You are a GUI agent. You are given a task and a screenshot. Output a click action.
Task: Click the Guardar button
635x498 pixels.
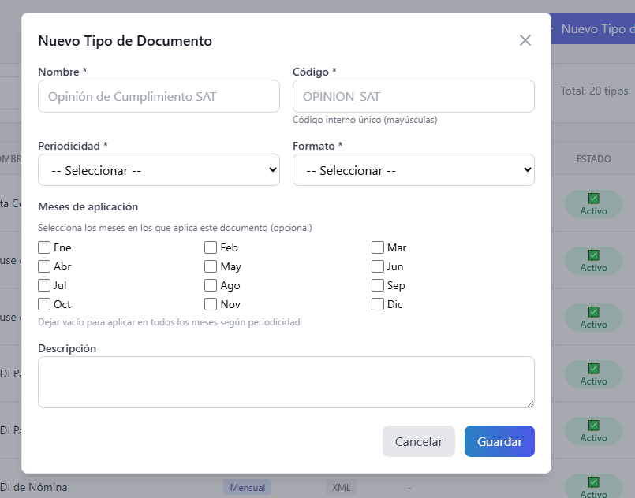(500, 441)
